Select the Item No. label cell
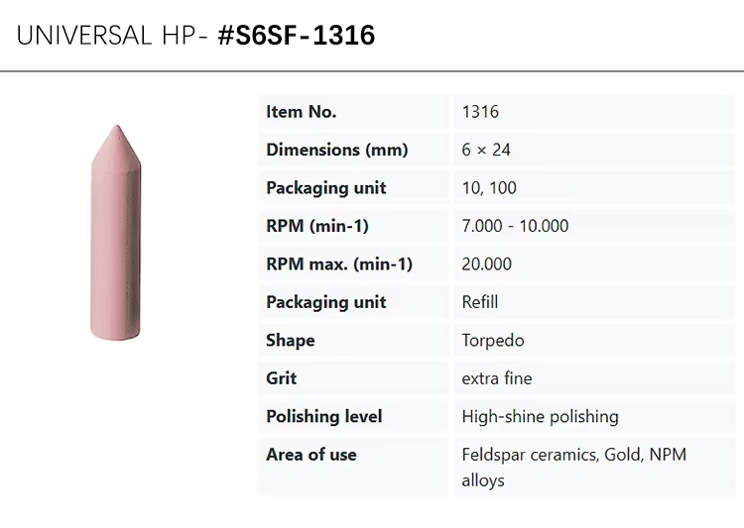 [353, 112]
